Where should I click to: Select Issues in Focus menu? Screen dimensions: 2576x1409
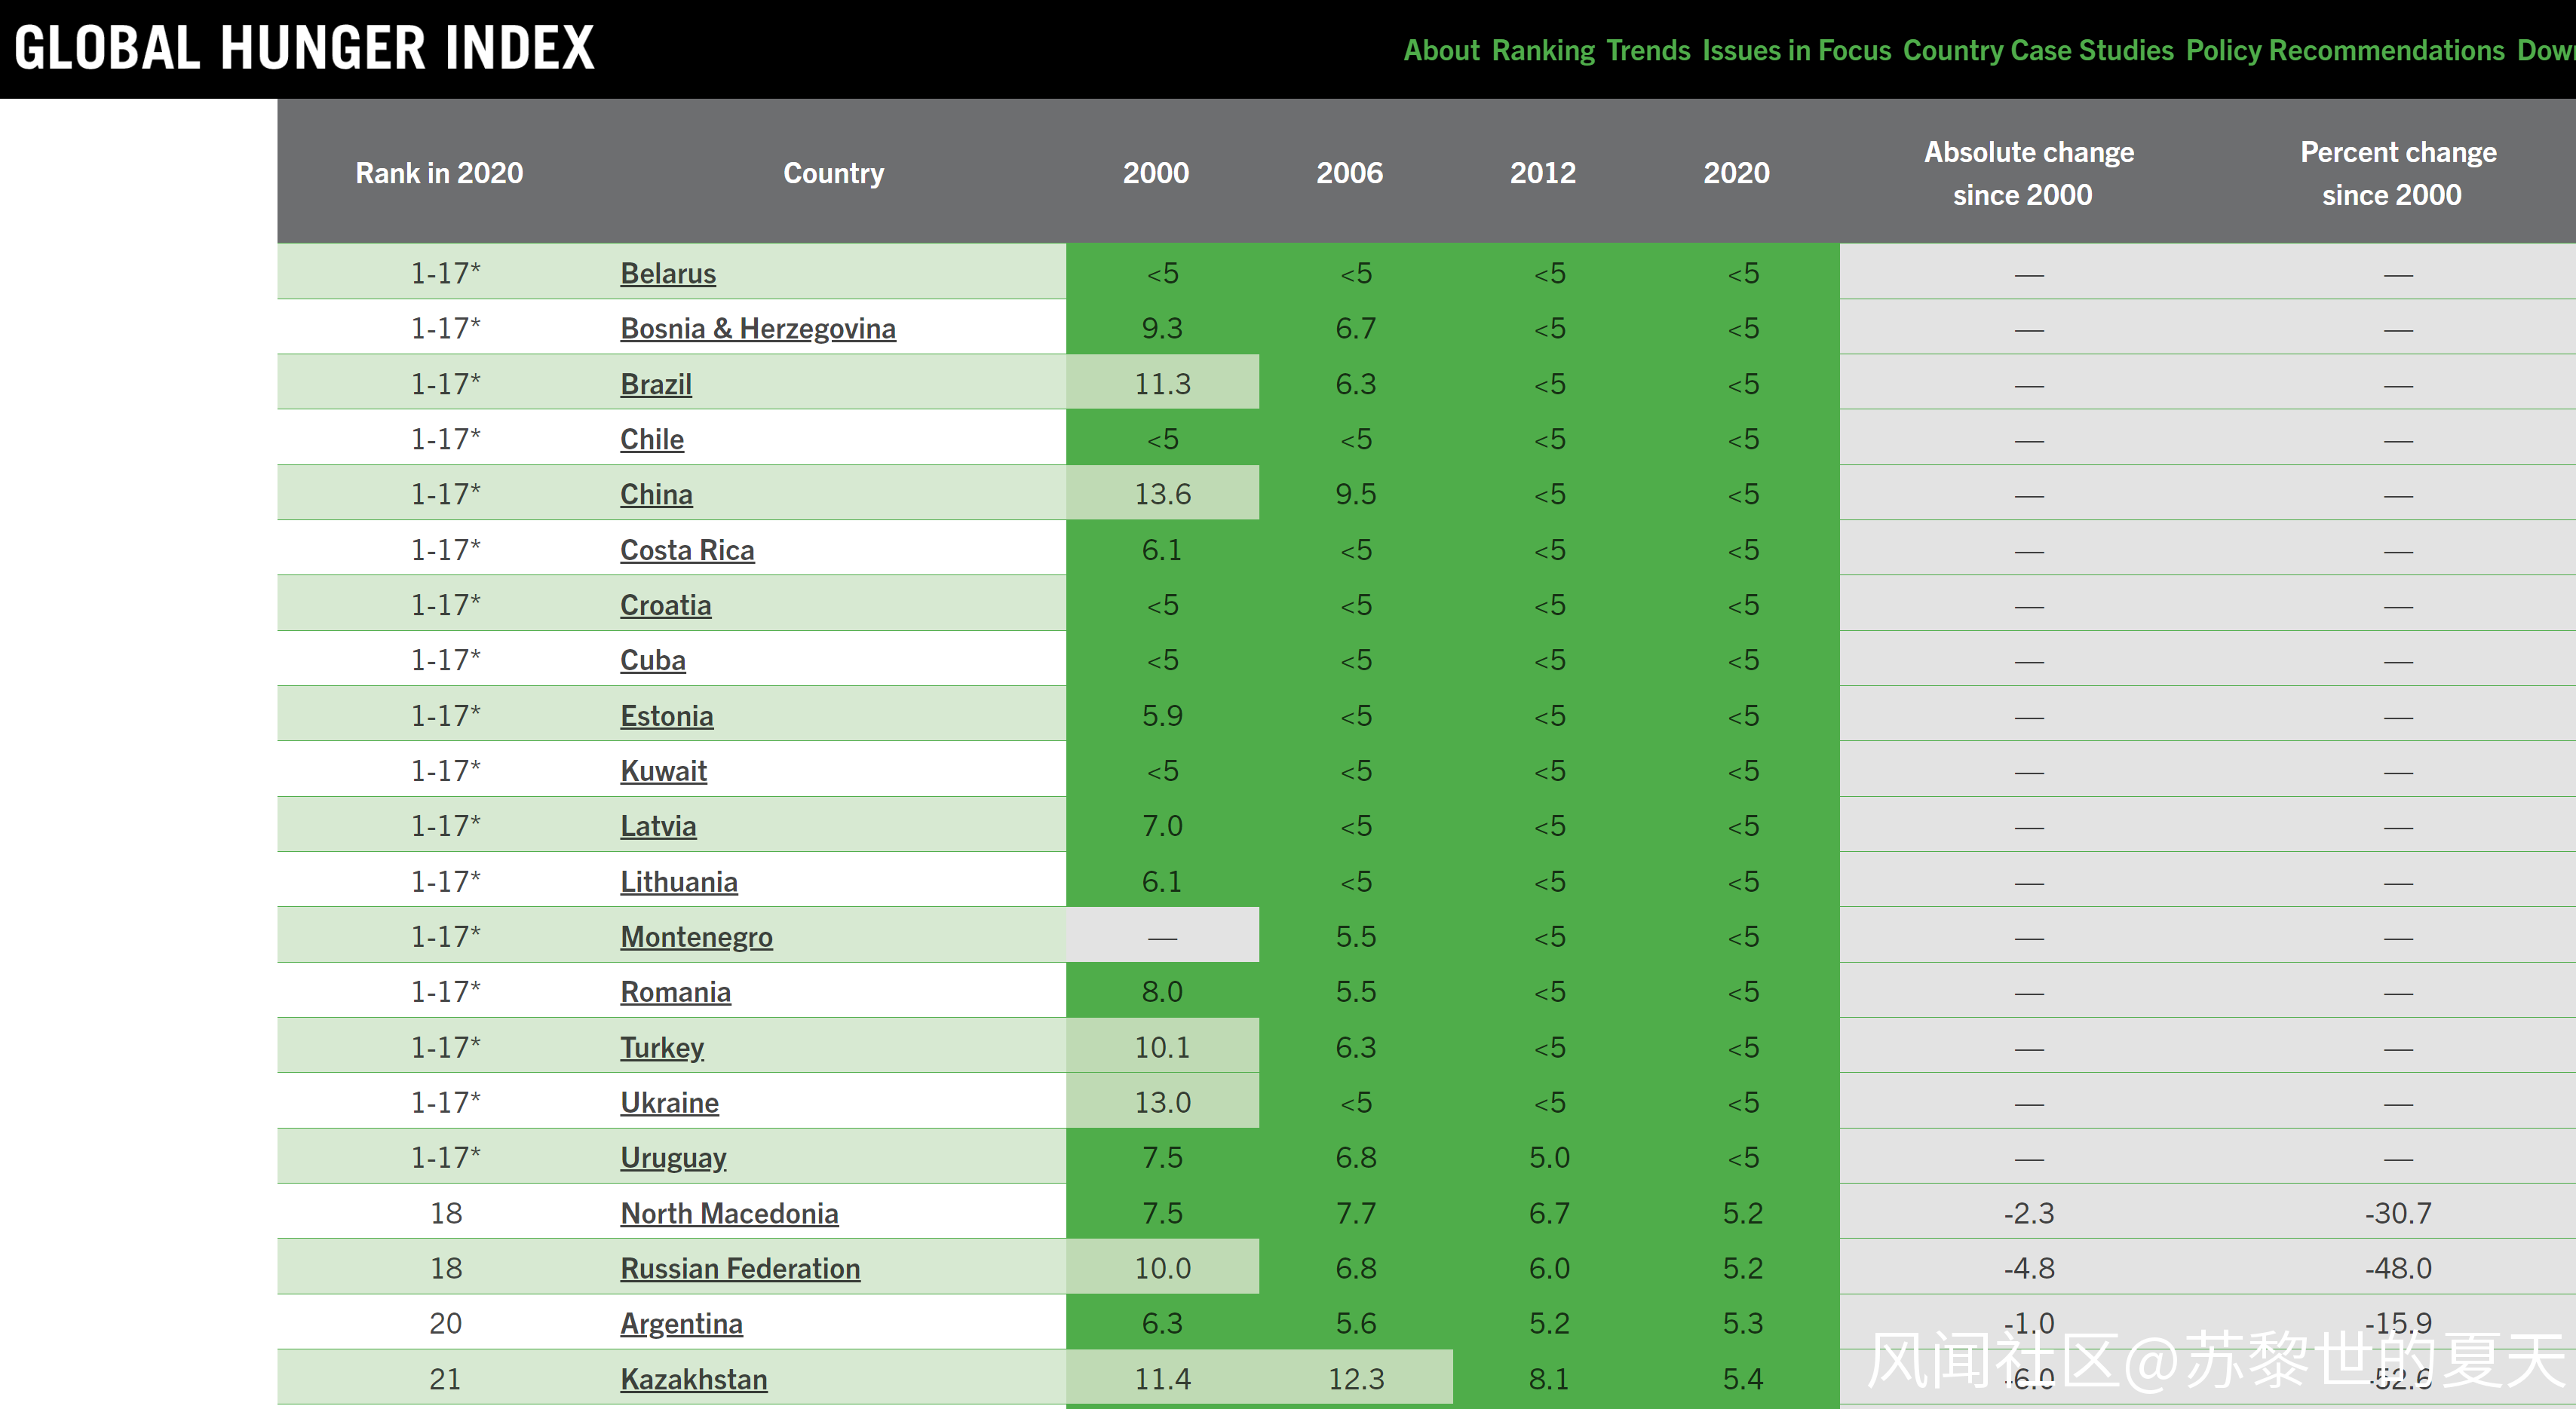[1796, 50]
